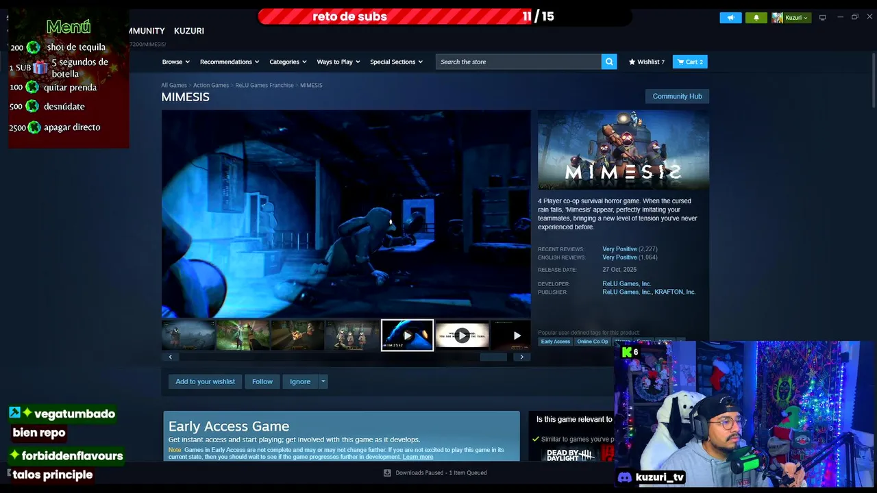Follow the MIMESIS game
This screenshot has width=877, height=493.
[x=262, y=381]
